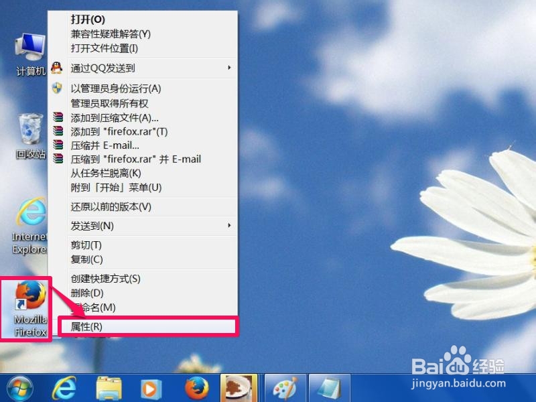Screen dimensions: 536x402
Task: Open the coffee-cup picture taskbar item
Action: (x=239, y=389)
